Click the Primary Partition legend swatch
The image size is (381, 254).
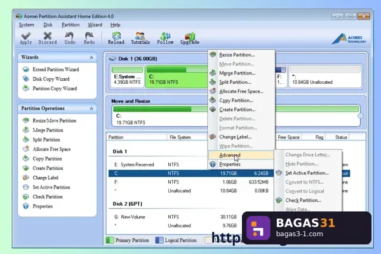click(110, 241)
